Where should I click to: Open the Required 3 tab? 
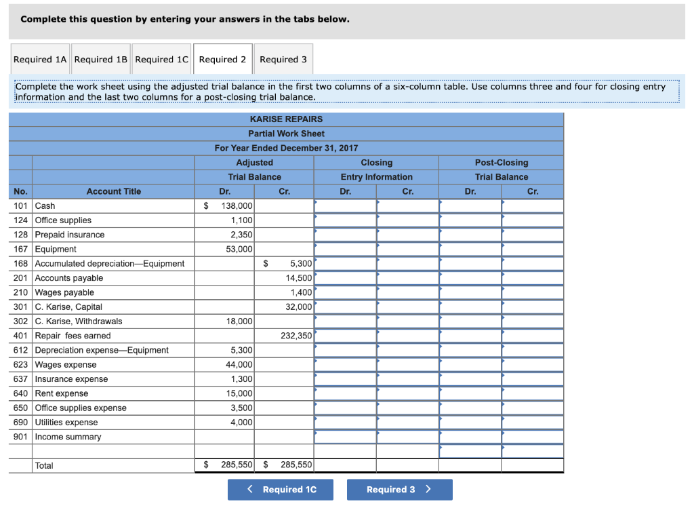coord(283,59)
